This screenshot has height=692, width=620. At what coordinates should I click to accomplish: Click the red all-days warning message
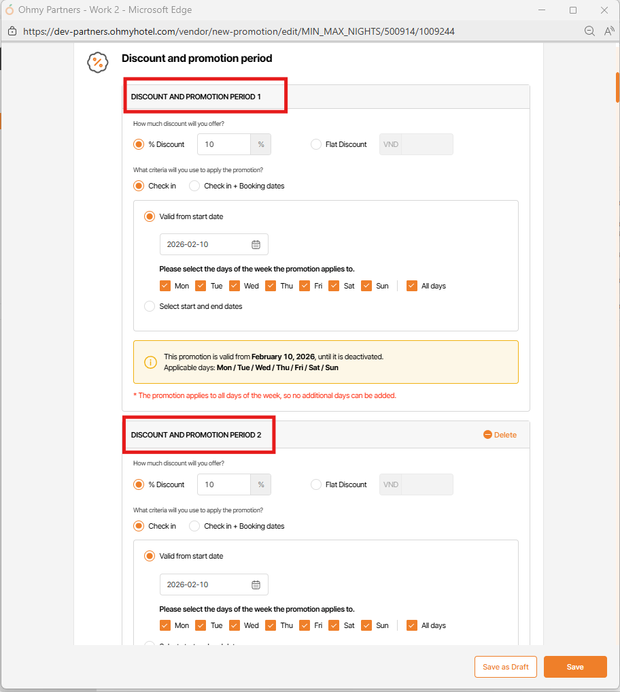click(264, 395)
